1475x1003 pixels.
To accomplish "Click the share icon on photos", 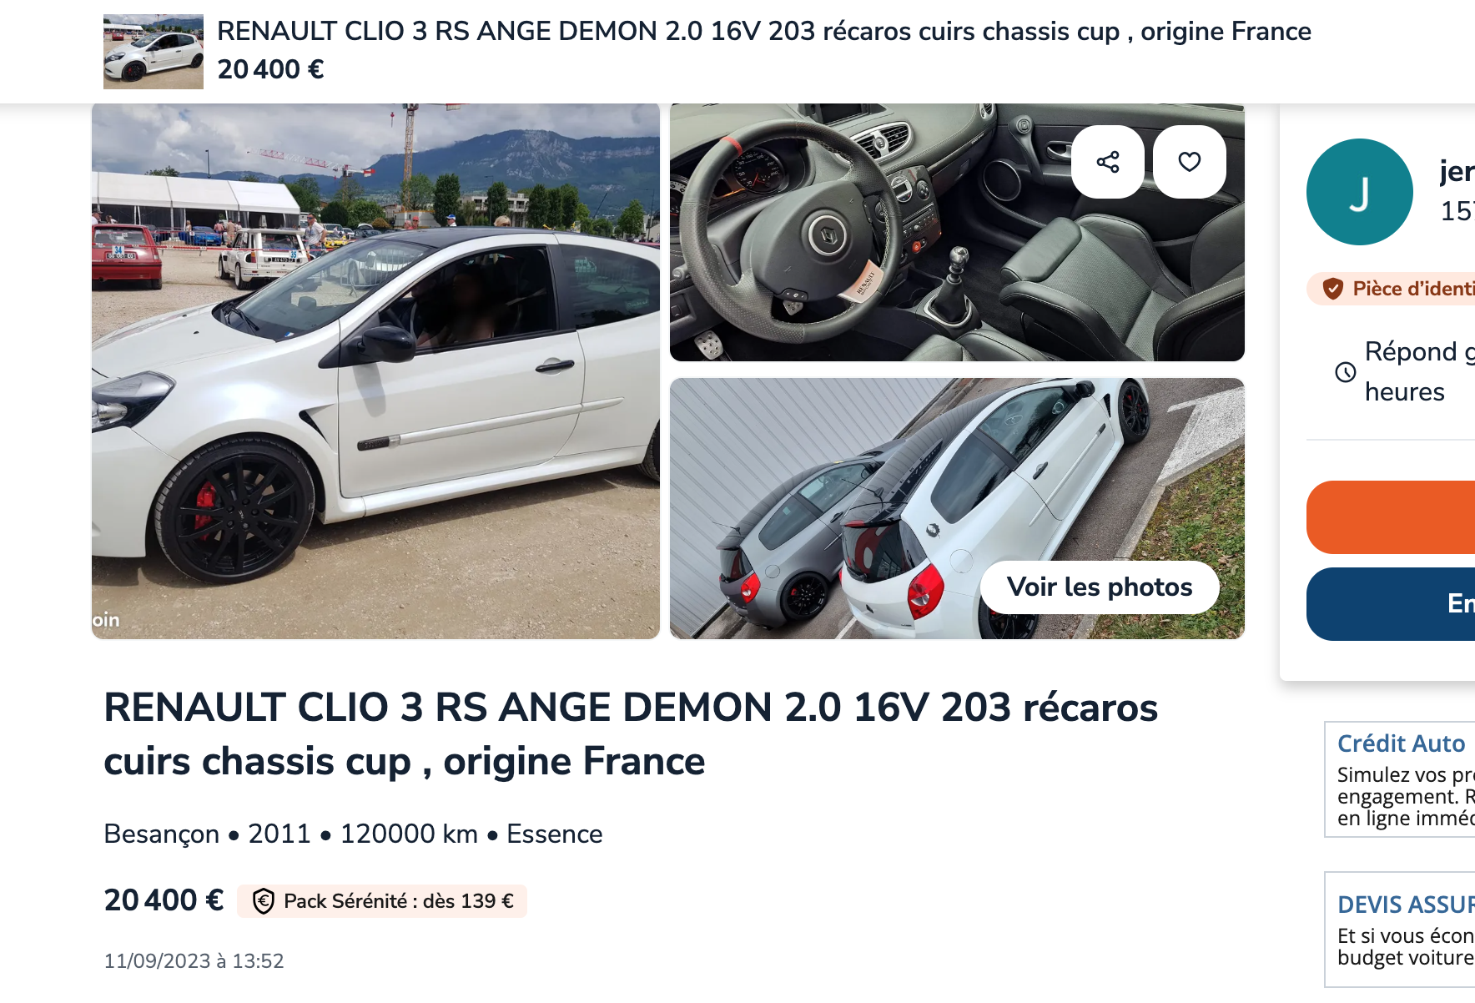I will pyautogui.click(x=1108, y=162).
